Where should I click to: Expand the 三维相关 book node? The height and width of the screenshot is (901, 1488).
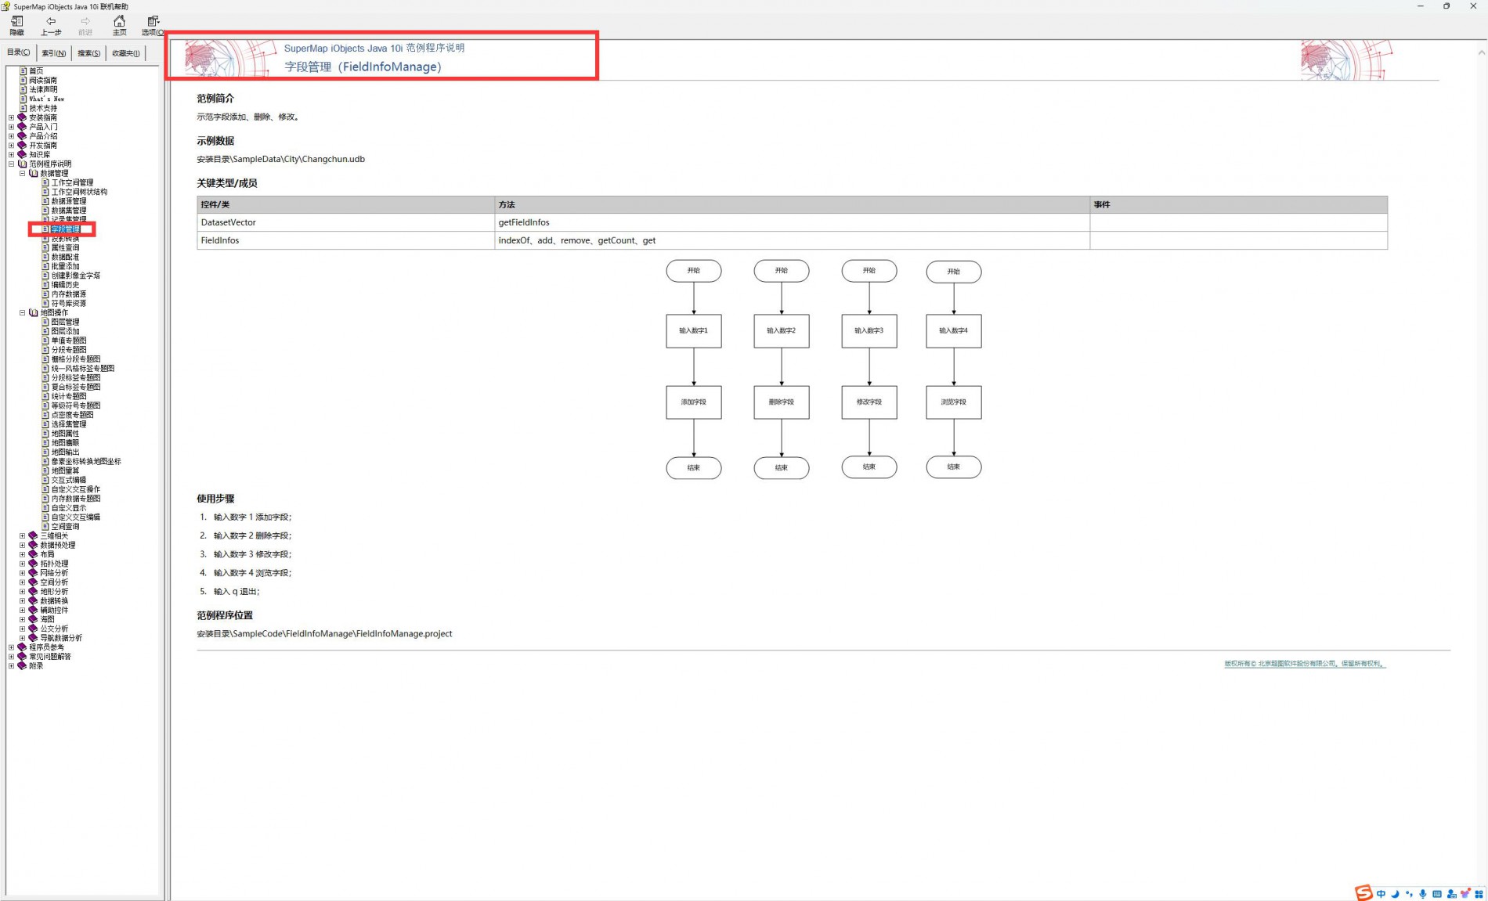coord(22,536)
